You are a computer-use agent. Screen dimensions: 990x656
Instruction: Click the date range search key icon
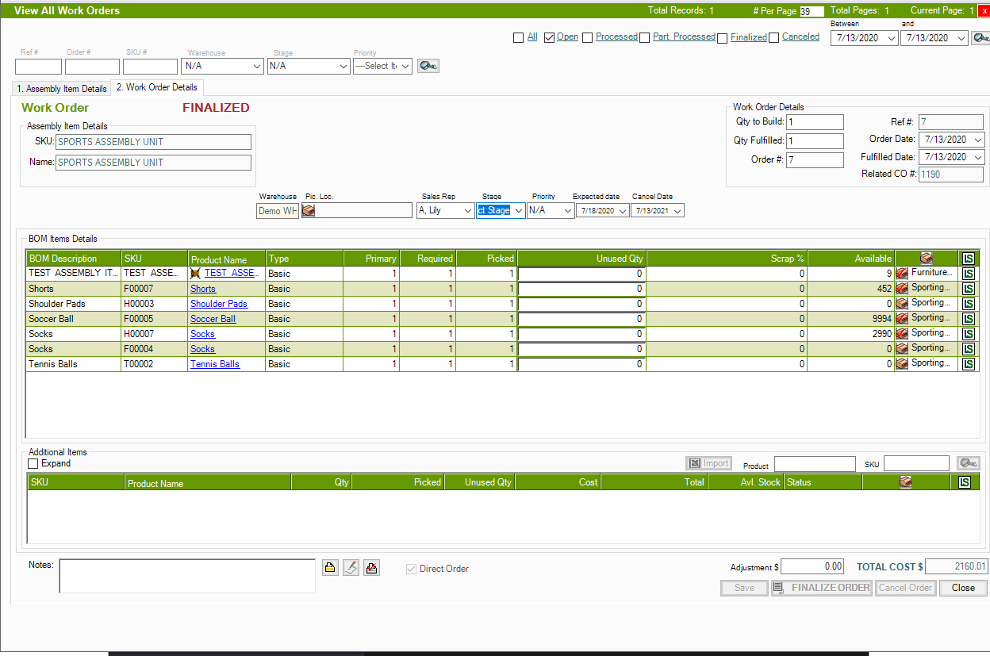point(980,38)
